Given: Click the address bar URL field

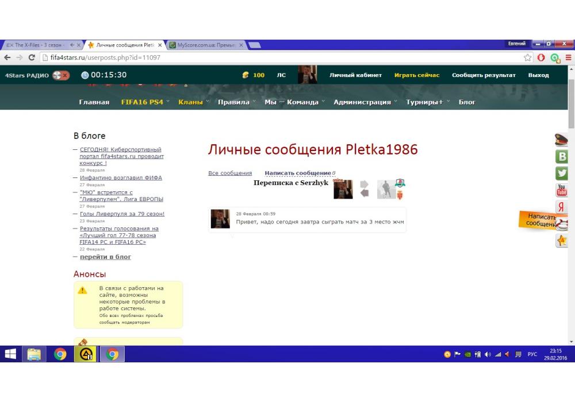Looking at the screenshot, I should click(x=276, y=57).
